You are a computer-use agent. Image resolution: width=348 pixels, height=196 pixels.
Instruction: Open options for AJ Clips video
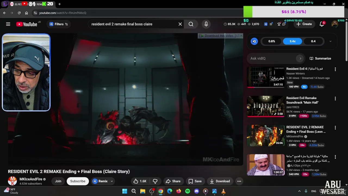pyautogui.click(x=335, y=157)
